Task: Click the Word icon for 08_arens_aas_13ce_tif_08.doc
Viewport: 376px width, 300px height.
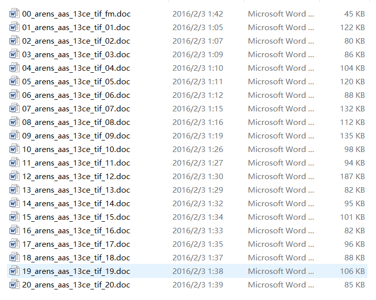Action: click(14, 122)
